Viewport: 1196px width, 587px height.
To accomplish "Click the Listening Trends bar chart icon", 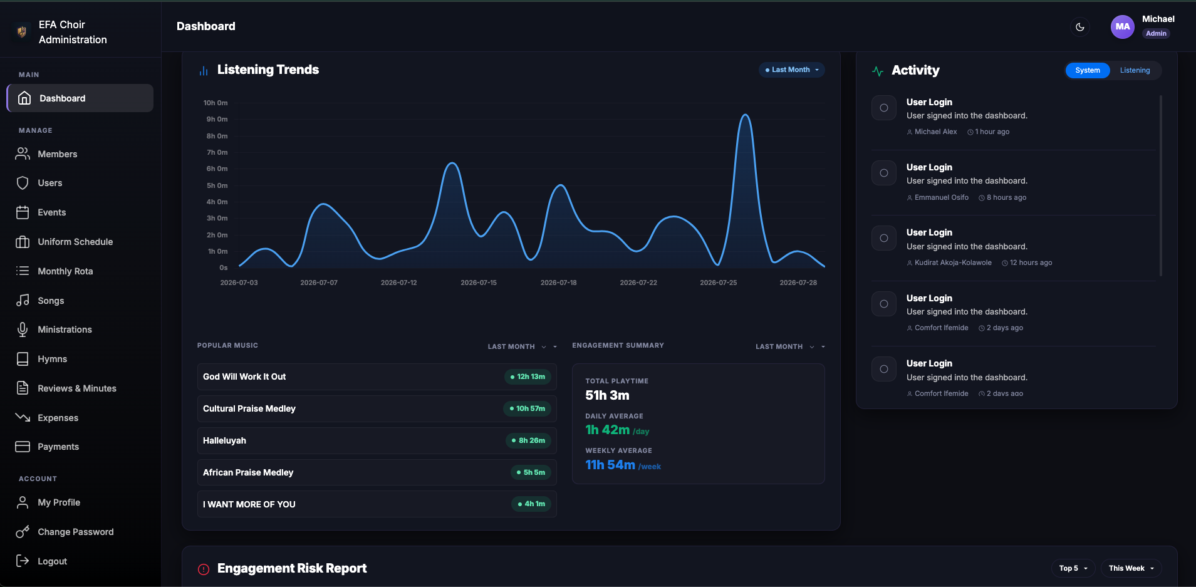I will [204, 71].
